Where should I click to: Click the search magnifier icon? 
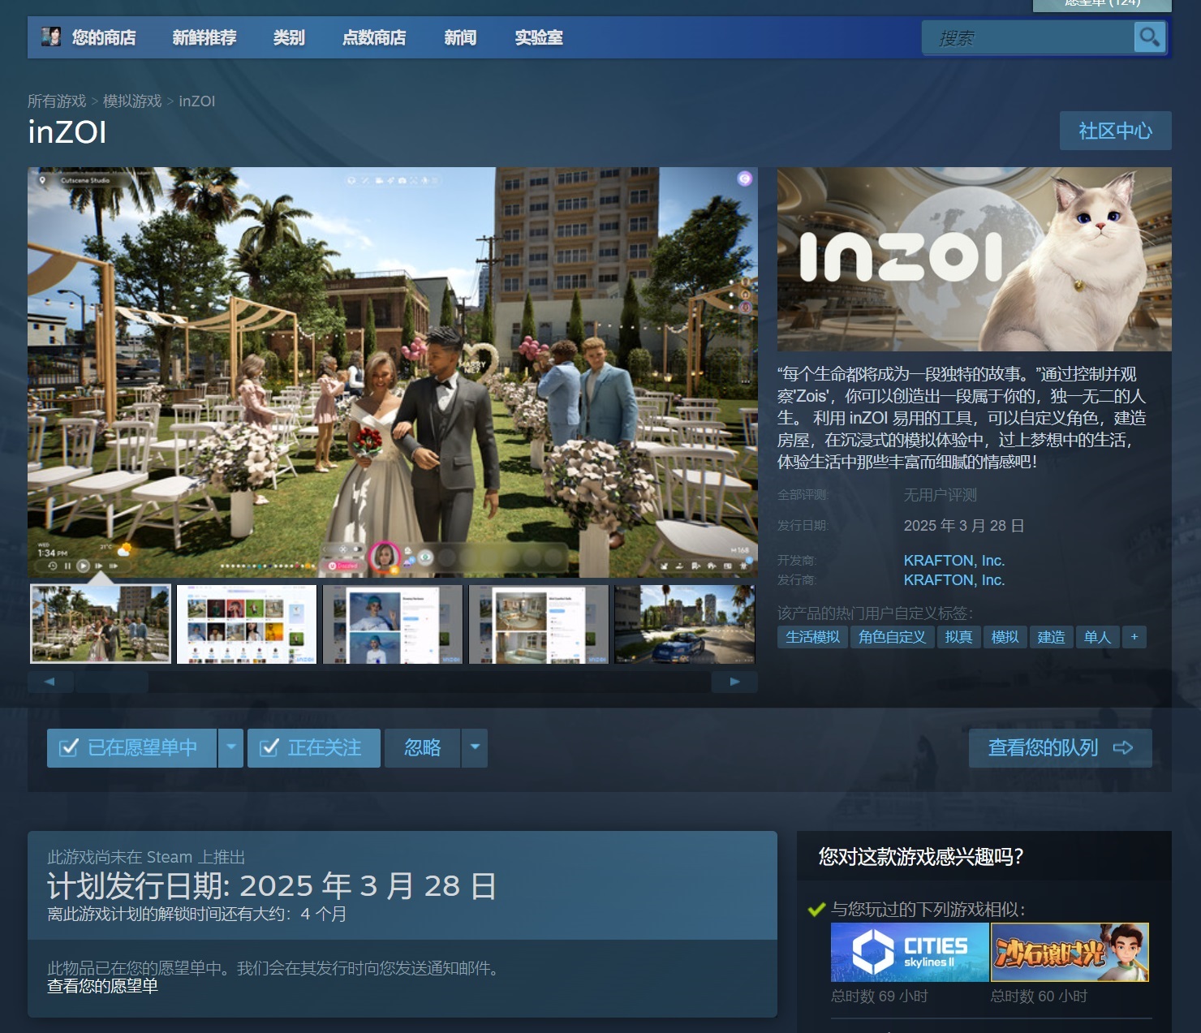coord(1149,37)
